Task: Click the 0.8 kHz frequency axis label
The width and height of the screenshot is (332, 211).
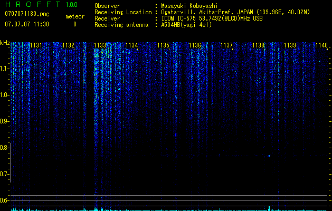Action: tap(4, 148)
